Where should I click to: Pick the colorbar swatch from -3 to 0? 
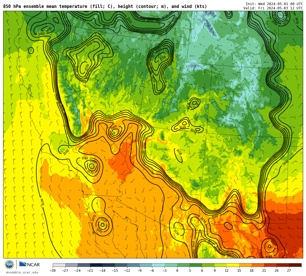(171, 265)
